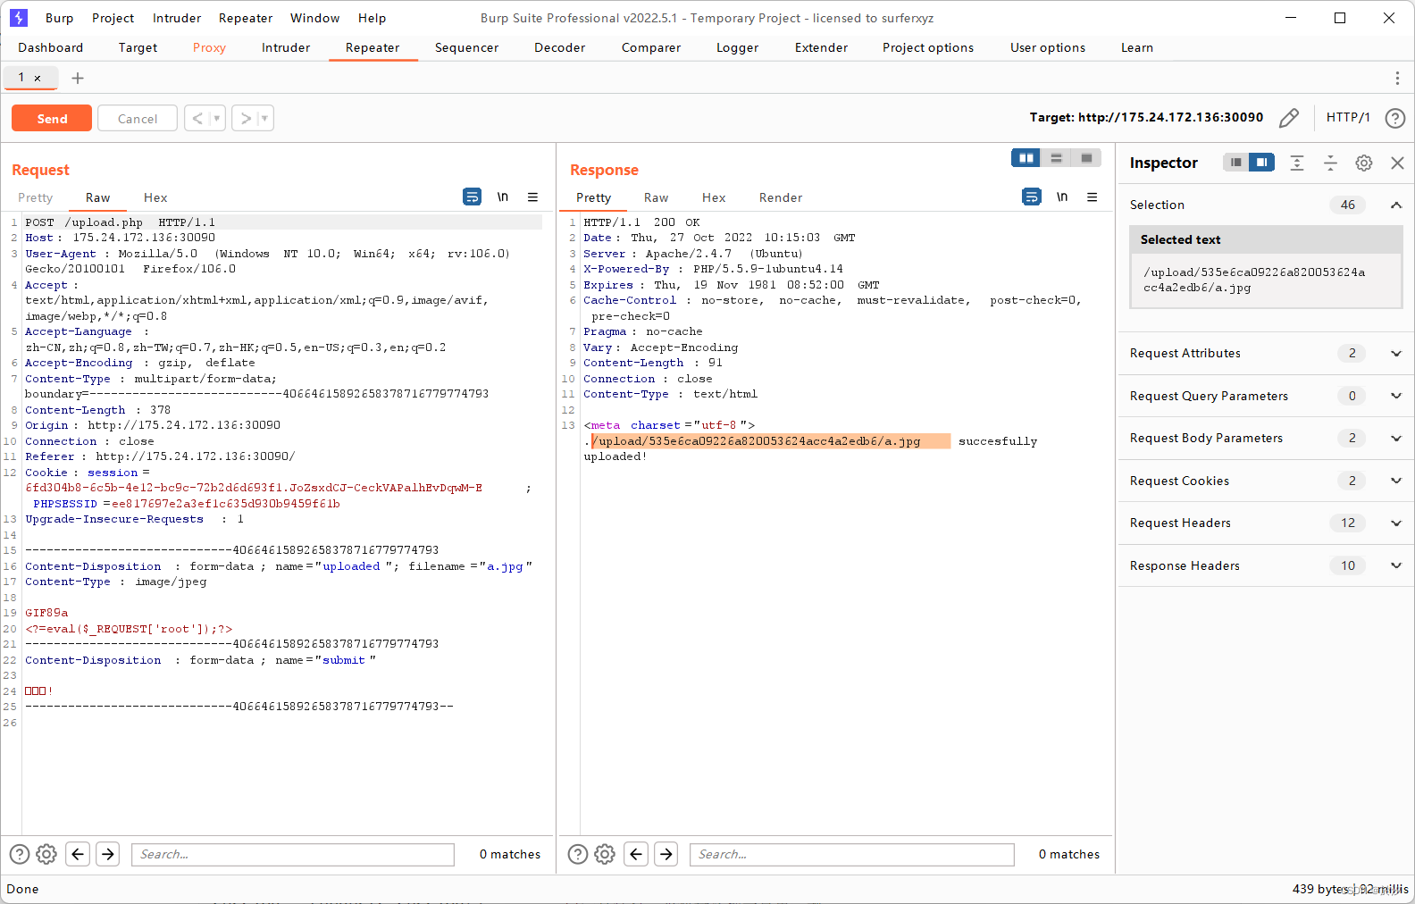1415x904 pixels.
Task: Add a new Repeater tab
Action: tap(78, 78)
